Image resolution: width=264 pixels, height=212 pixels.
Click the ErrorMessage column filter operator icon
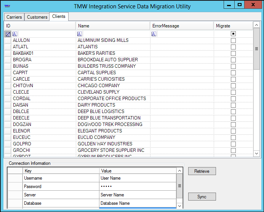(154, 34)
